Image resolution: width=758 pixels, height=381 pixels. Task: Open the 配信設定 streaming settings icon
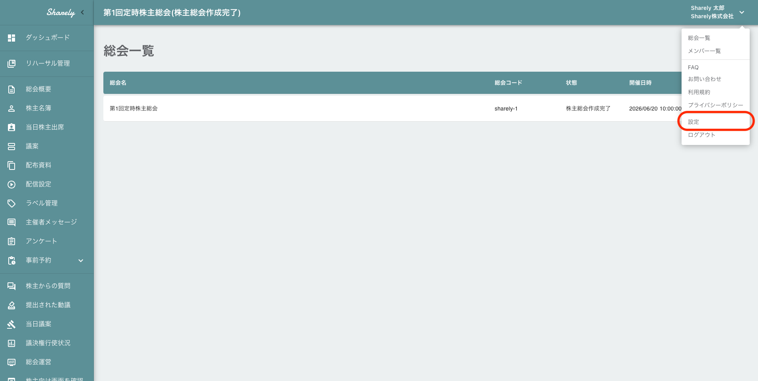[x=11, y=184]
